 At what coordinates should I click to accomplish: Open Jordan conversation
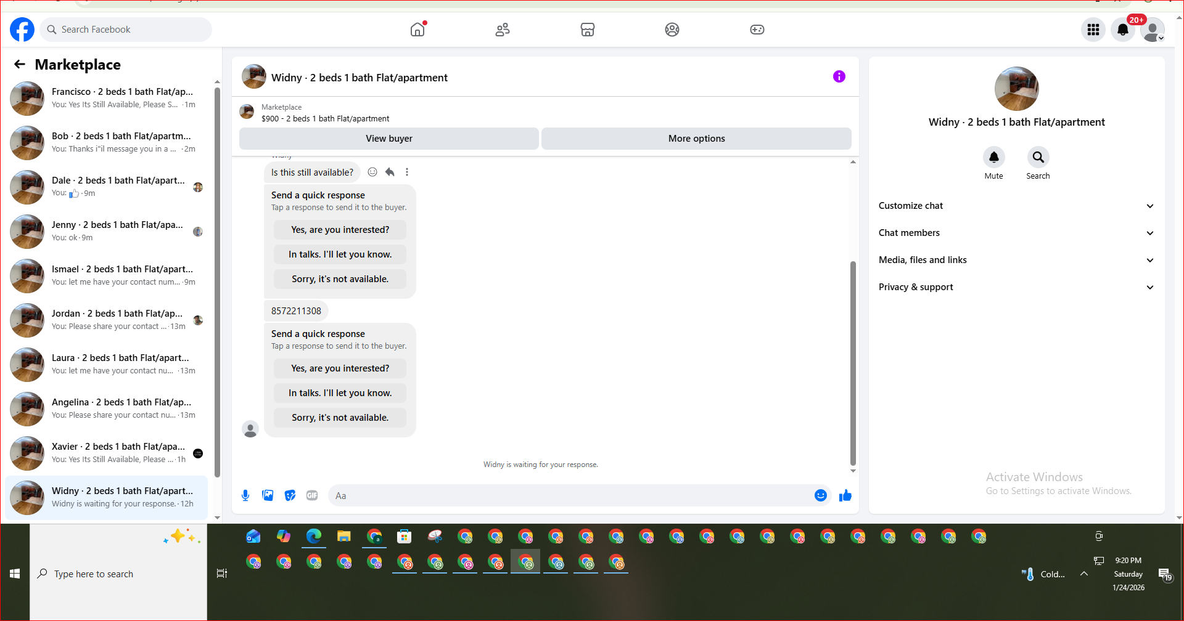click(107, 320)
